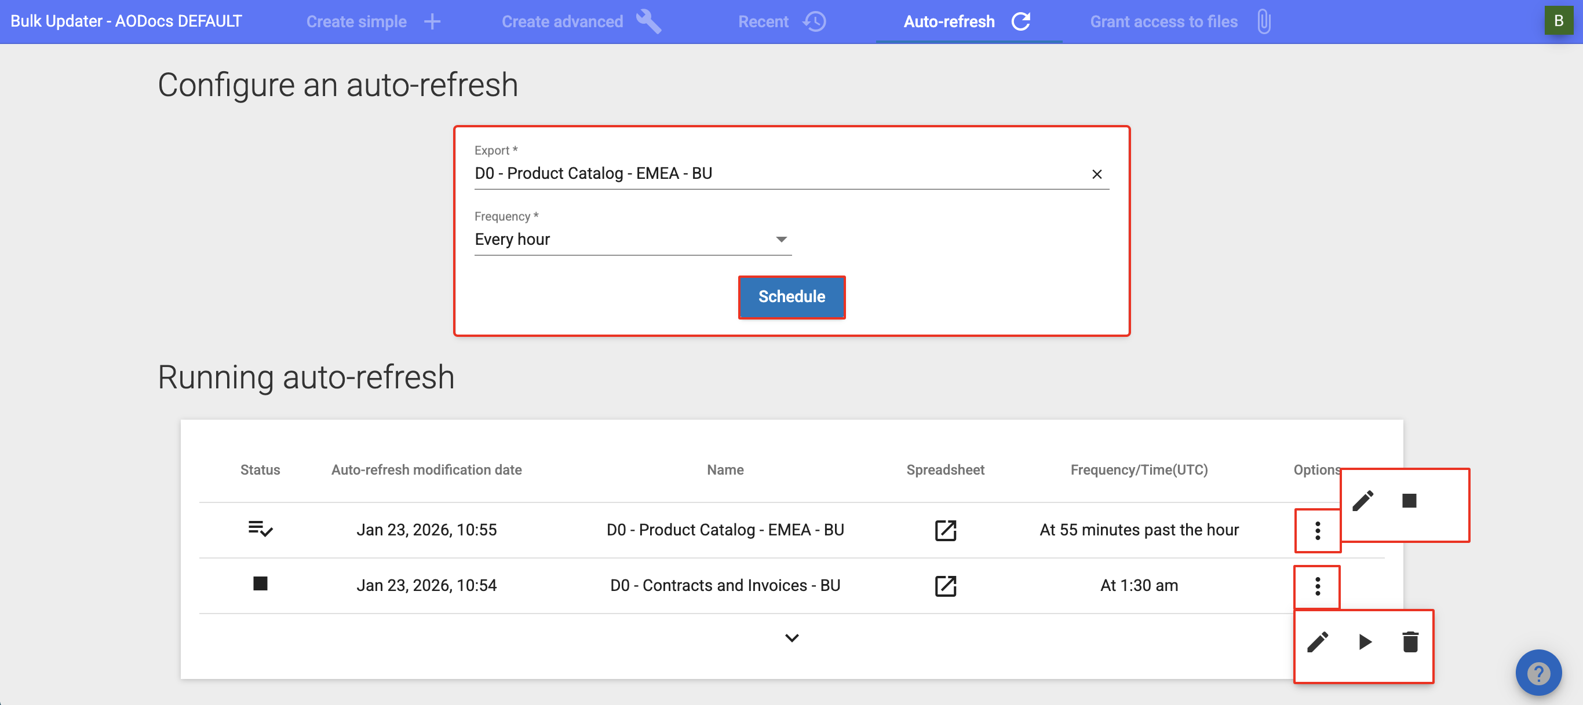Edit the Contracts and Invoices auto-refresh pencil
This screenshot has height=705, width=1583.
coord(1317,642)
